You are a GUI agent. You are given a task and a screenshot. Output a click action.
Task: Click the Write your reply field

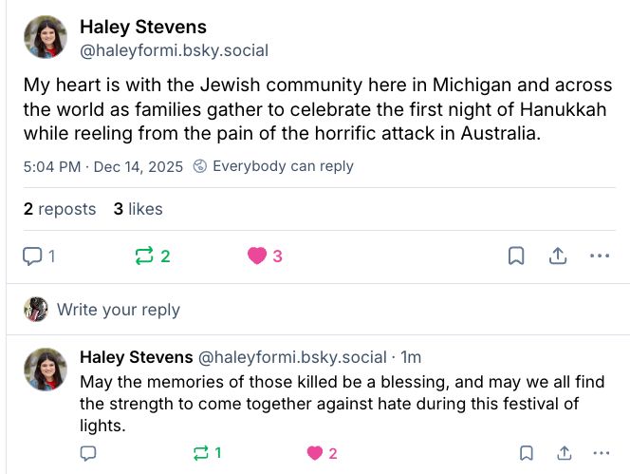click(x=119, y=310)
